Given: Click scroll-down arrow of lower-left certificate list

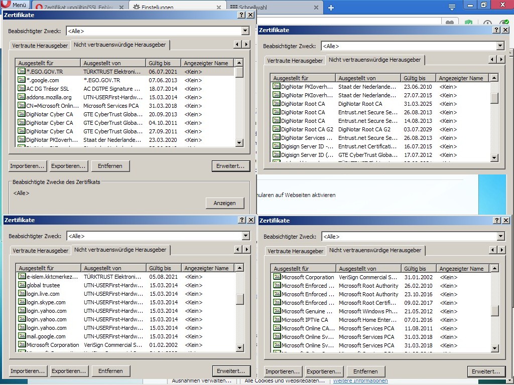Looking at the screenshot, I should (240, 348).
